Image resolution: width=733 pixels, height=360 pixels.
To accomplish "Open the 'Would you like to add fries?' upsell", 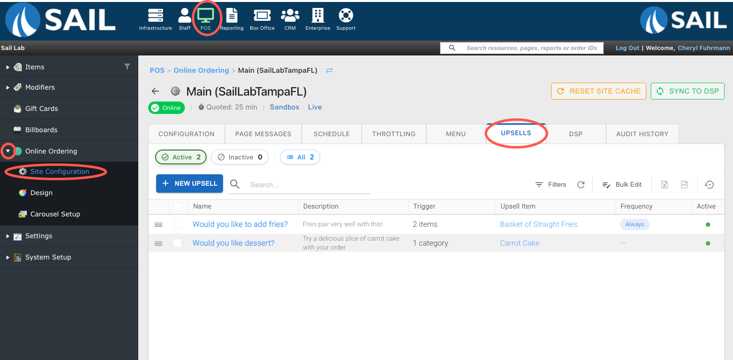I will pos(240,224).
